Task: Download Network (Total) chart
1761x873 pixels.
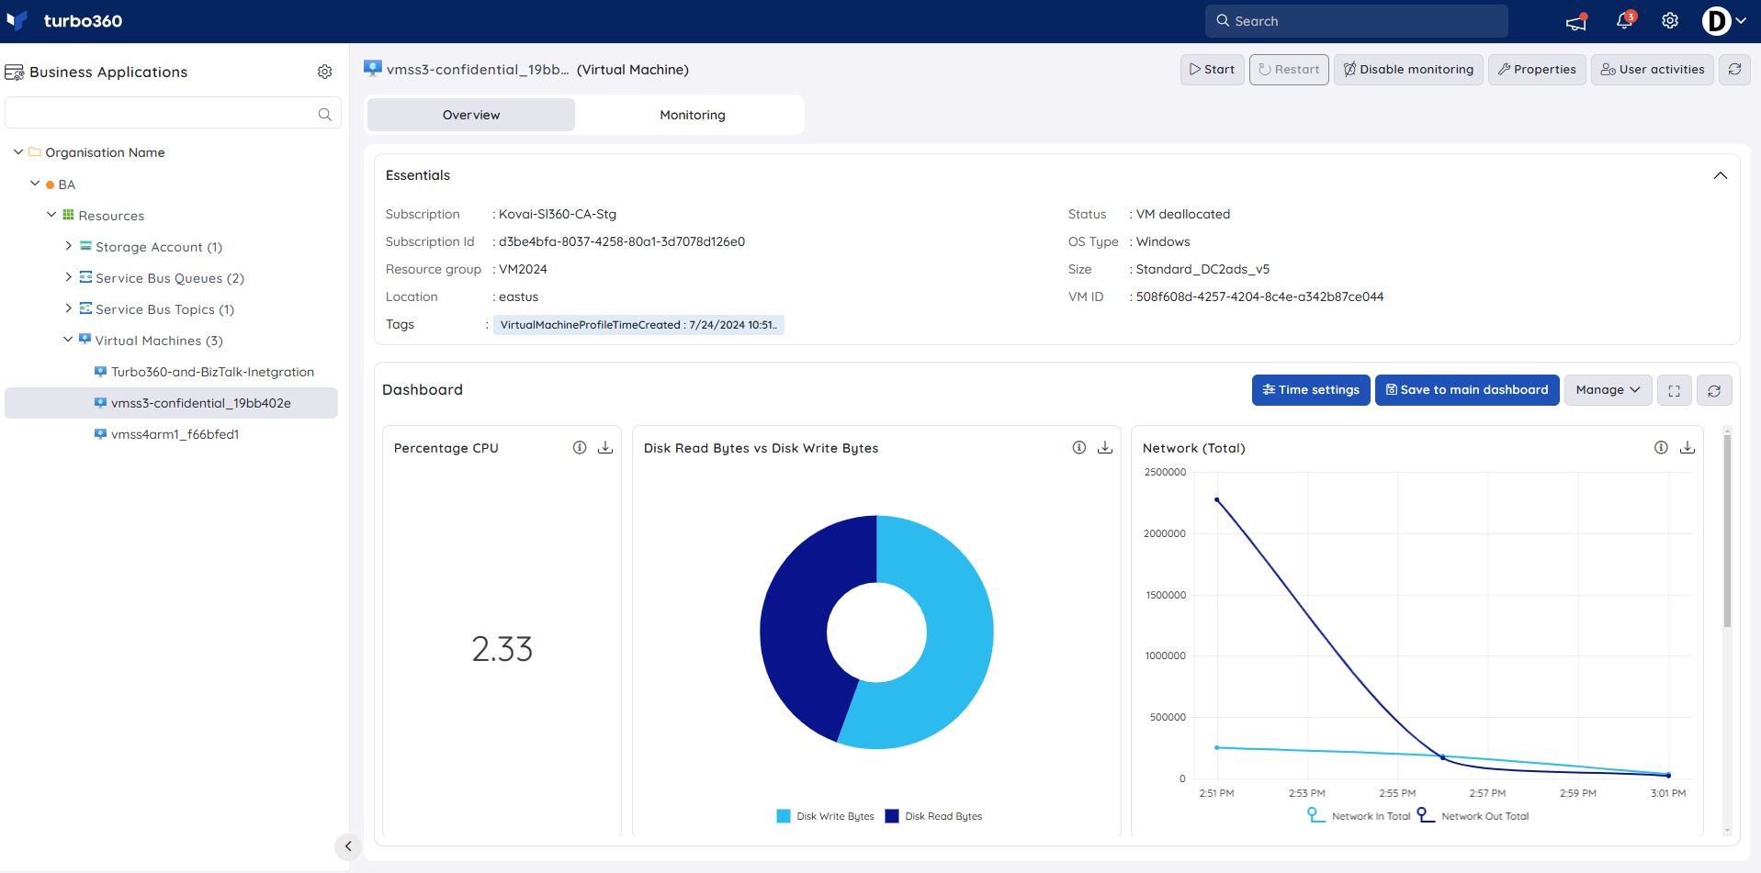Action: pyautogui.click(x=1688, y=448)
